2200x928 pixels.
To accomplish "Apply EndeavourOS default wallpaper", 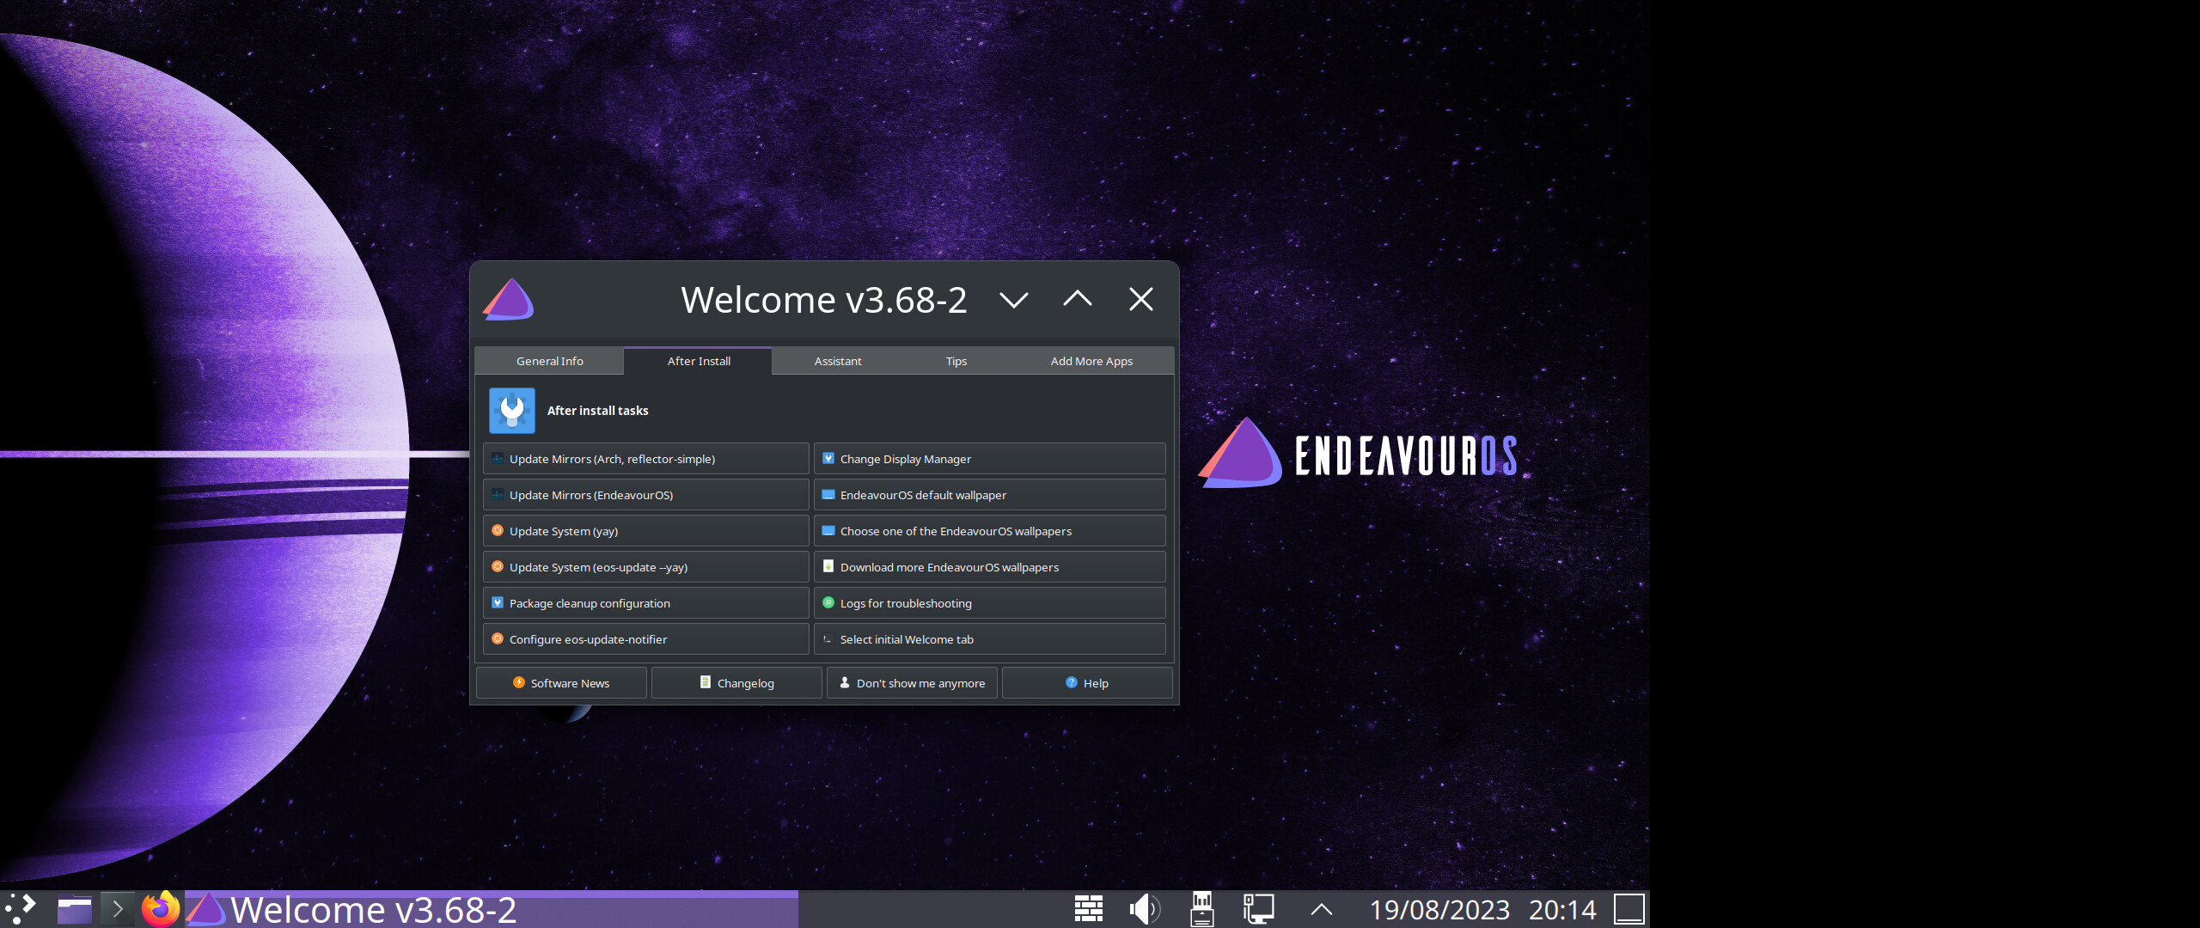I will (990, 495).
